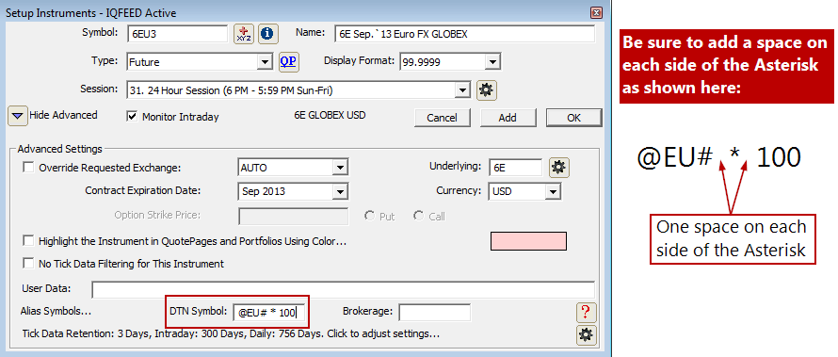Open the red question mark help icon

587,312
